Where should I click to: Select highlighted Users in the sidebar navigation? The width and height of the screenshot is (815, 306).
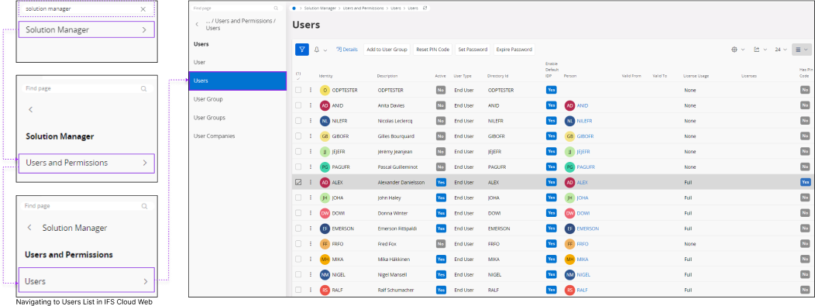(237, 81)
